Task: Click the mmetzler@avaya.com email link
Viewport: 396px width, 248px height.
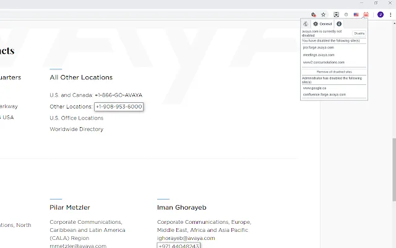Action: tap(78, 246)
